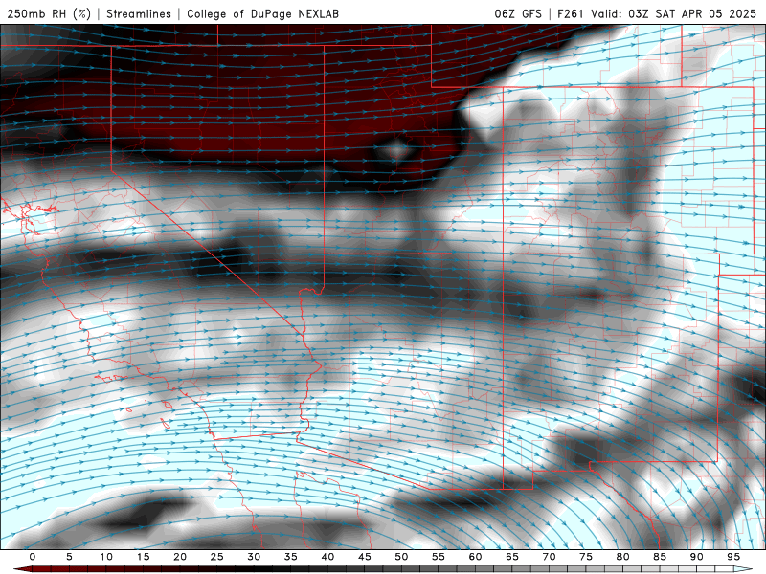
Task: Click the color scale label "35"
Action: coord(291,557)
